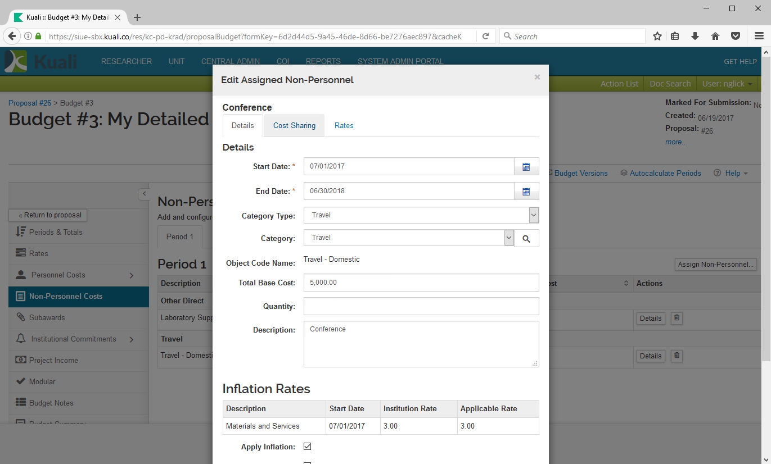Viewport: 771px width, 464px height.
Task: Click the Return to proposal button
Action: coord(48,215)
